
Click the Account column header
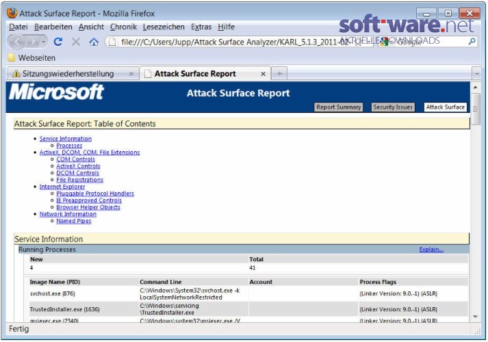tap(261, 282)
